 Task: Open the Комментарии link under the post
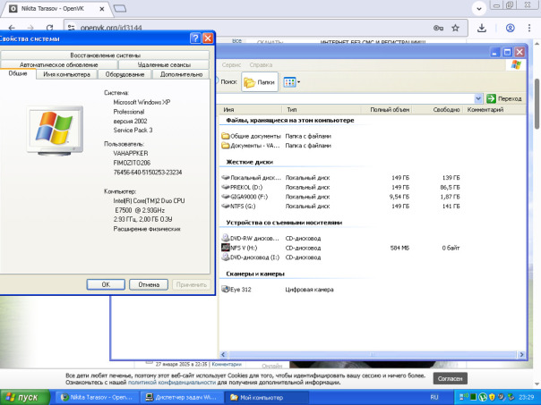pyautogui.click(x=227, y=364)
